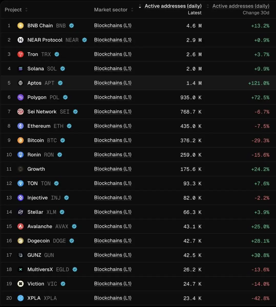
Task: Sort Active addresses Latest column
Action: (x=140, y=7)
